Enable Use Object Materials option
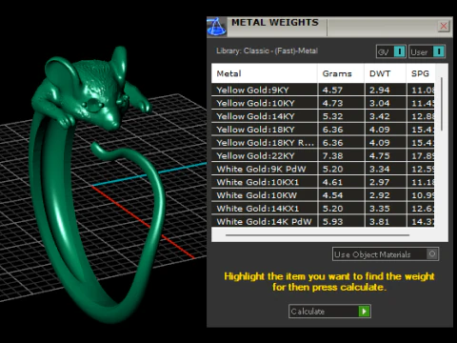This screenshot has width=457, height=343. [386, 254]
